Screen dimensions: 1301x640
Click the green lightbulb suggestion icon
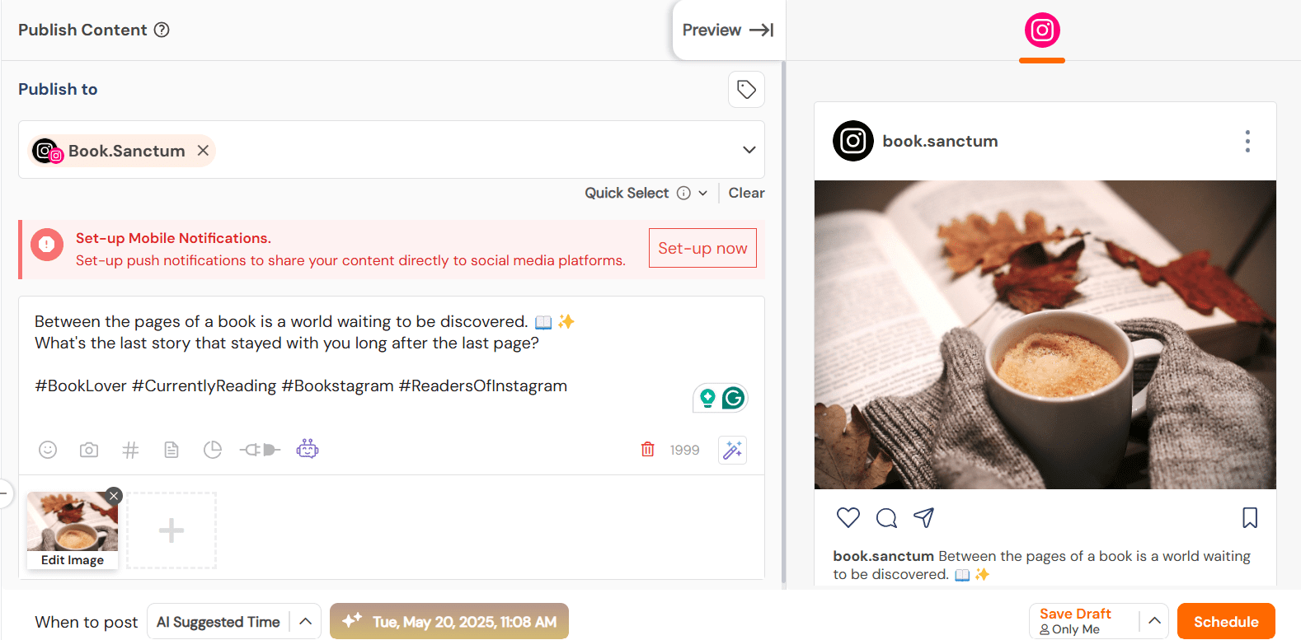pos(707,399)
